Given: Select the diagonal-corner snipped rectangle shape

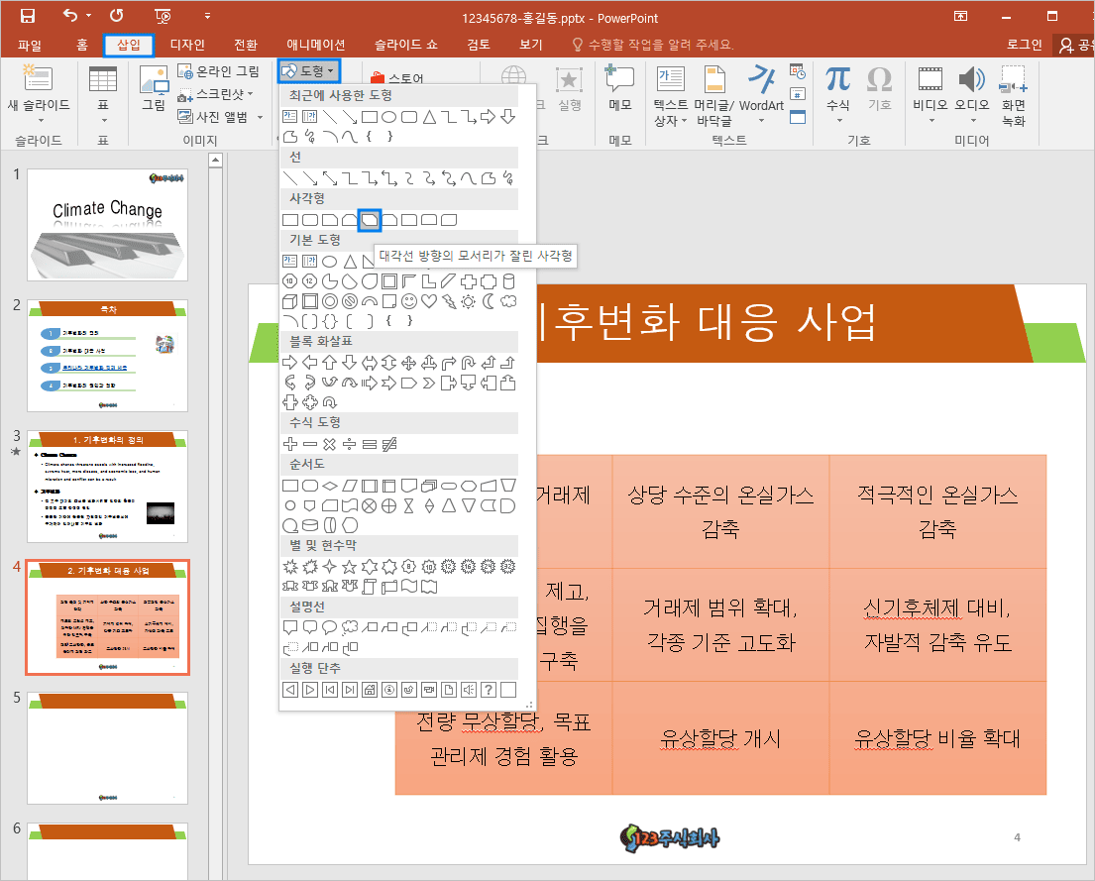Looking at the screenshot, I should 370,220.
